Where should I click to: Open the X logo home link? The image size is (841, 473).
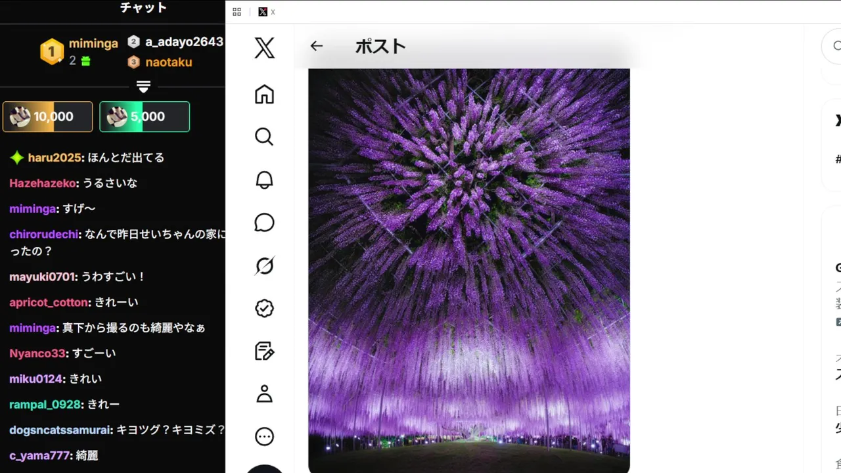click(x=264, y=48)
